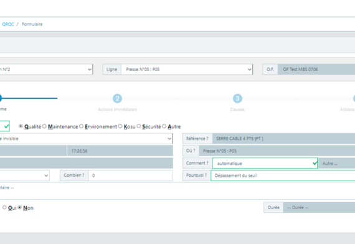Click the Ligne label

tap(112, 69)
